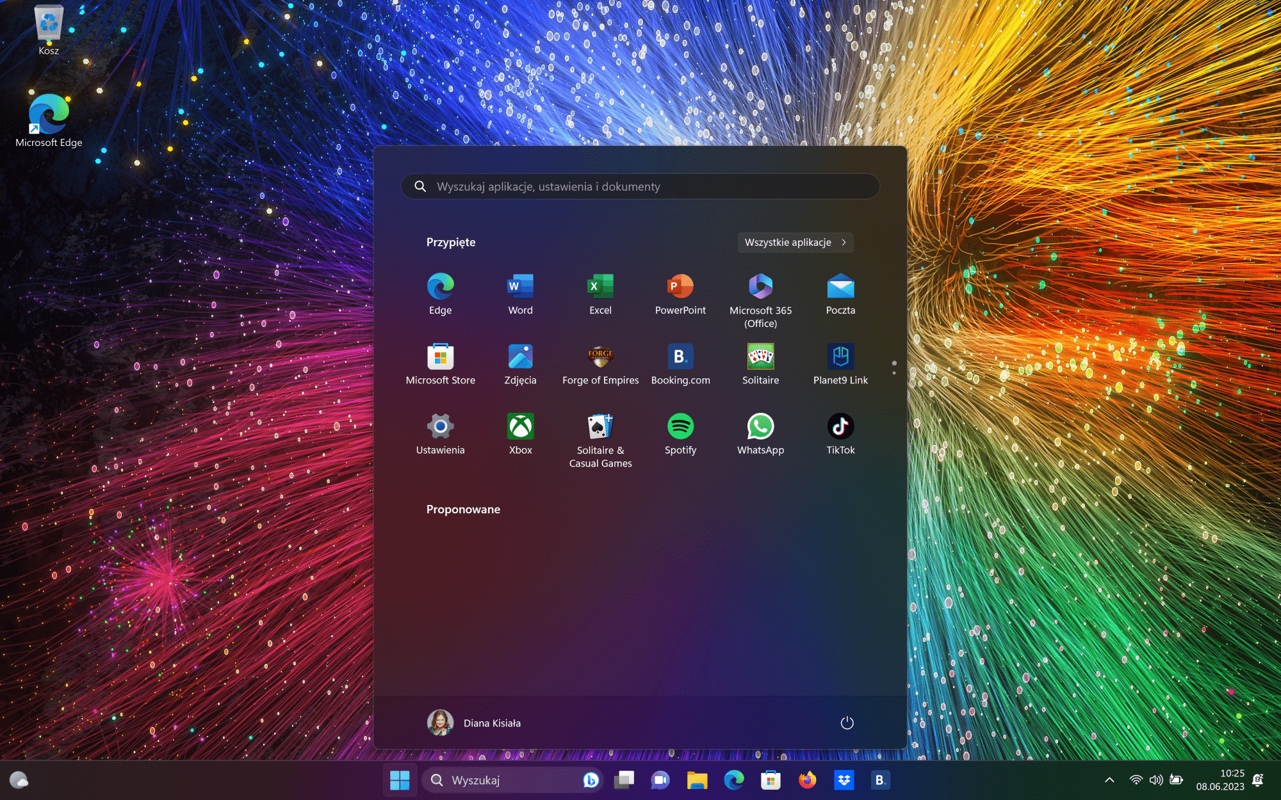Click the Wszystkie aplikacje button
1281x800 pixels.
796,243
